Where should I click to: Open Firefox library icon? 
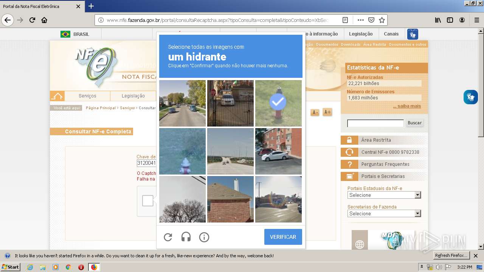pyautogui.click(x=438, y=20)
